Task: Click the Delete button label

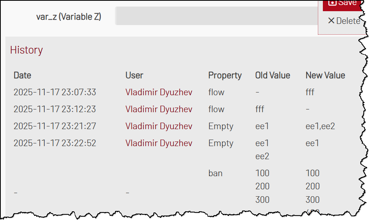Action: (x=348, y=21)
